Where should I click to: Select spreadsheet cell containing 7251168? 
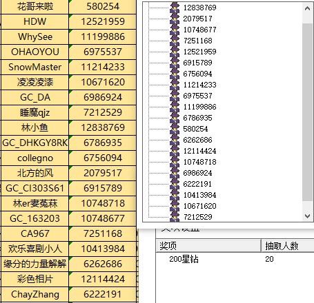coord(103,233)
